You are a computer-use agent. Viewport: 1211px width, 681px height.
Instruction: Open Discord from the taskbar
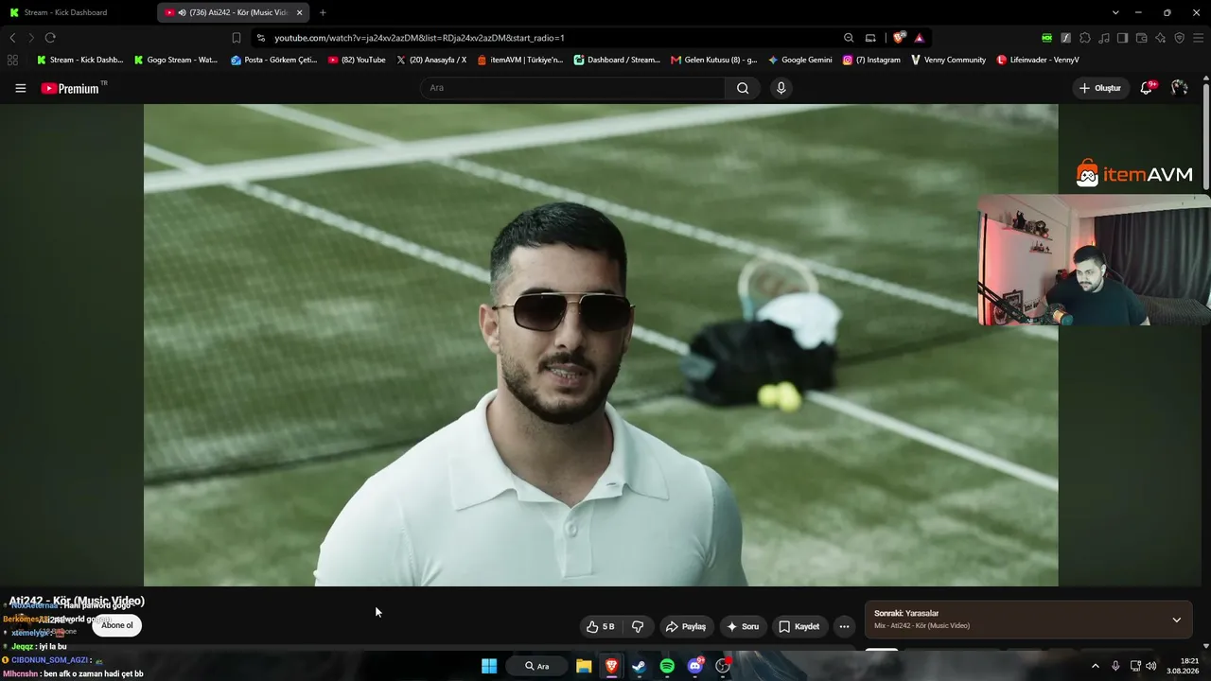[695, 666]
